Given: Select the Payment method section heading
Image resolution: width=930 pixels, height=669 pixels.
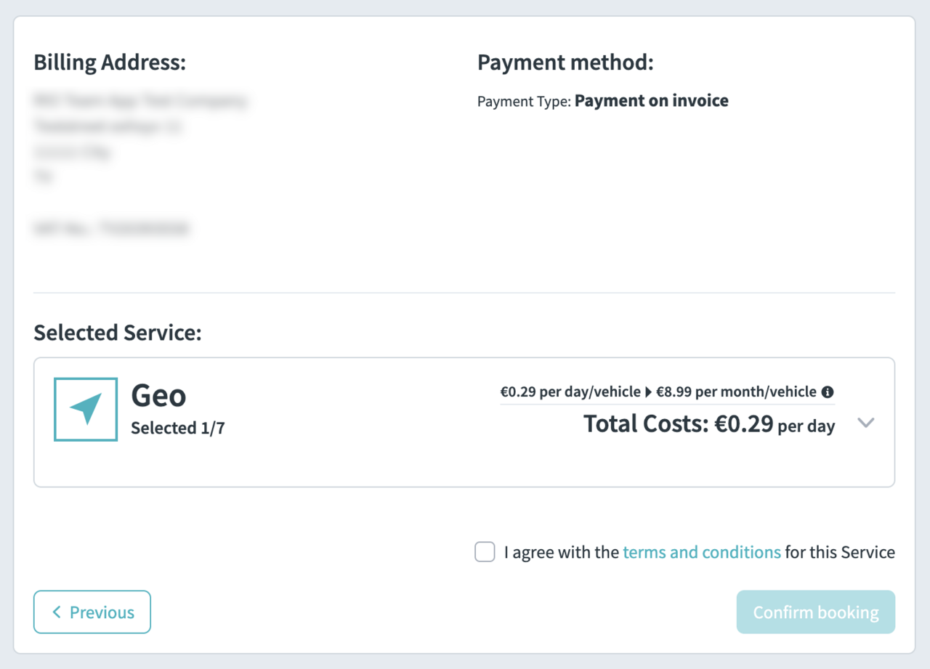Looking at the screenshot, I should click(x=566, y=62).
